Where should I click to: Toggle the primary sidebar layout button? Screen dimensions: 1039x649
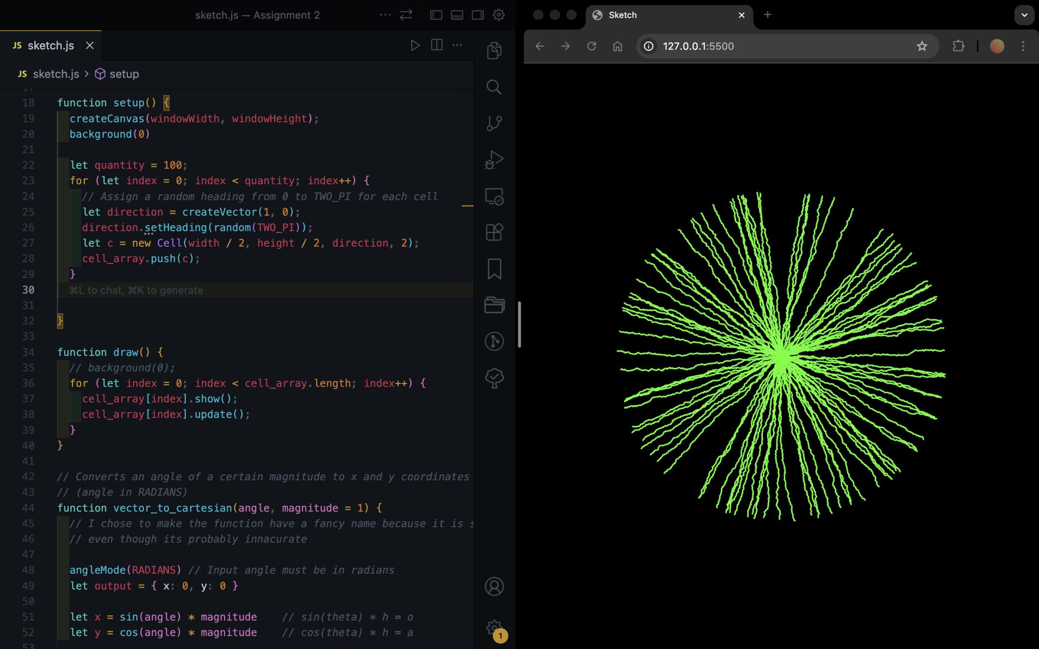point(436,15)
